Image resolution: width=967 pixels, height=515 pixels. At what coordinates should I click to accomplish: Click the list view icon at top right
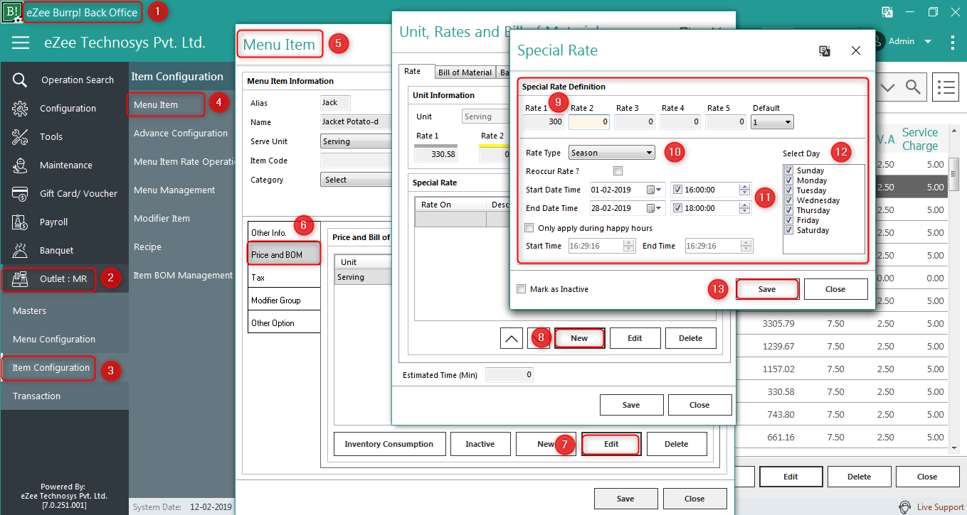coord(946,87)
